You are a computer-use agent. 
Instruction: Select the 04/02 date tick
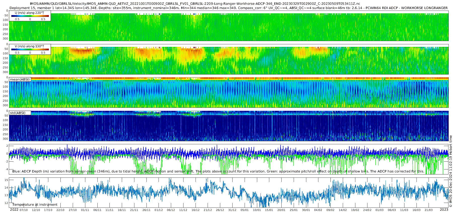[x=318, y=210]
